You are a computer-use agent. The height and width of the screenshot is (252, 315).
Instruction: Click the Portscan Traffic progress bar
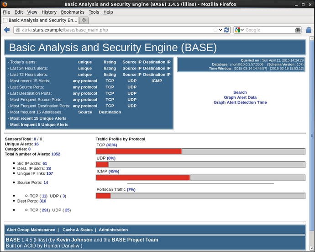point(200,196)
